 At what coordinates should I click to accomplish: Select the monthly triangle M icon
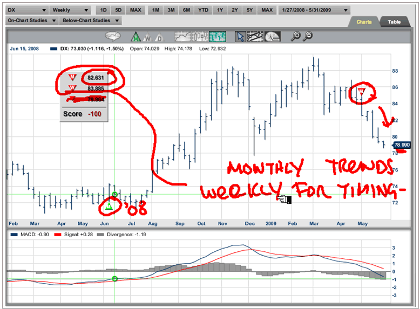[135, 37]
